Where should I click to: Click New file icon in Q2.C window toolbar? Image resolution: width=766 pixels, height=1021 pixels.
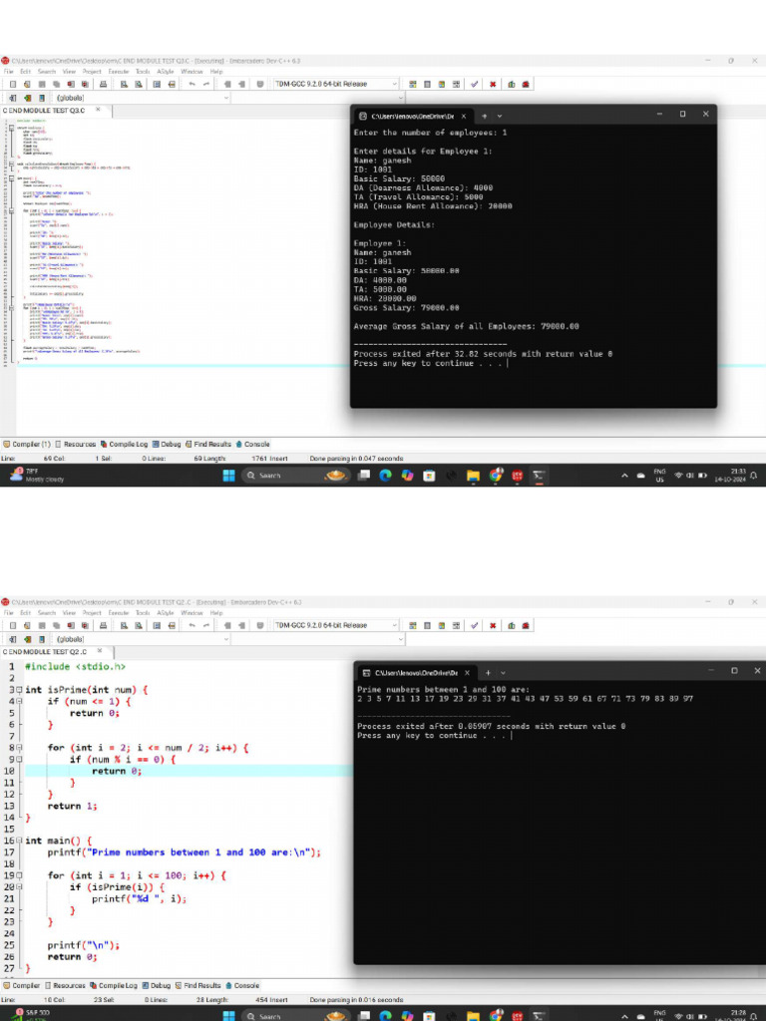click(x=13, y=625)
